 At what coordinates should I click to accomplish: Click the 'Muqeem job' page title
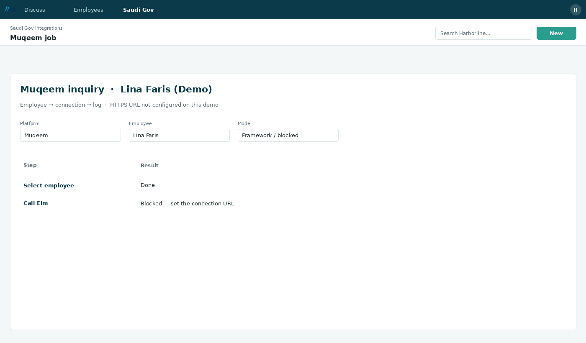[x=33, y=38]
